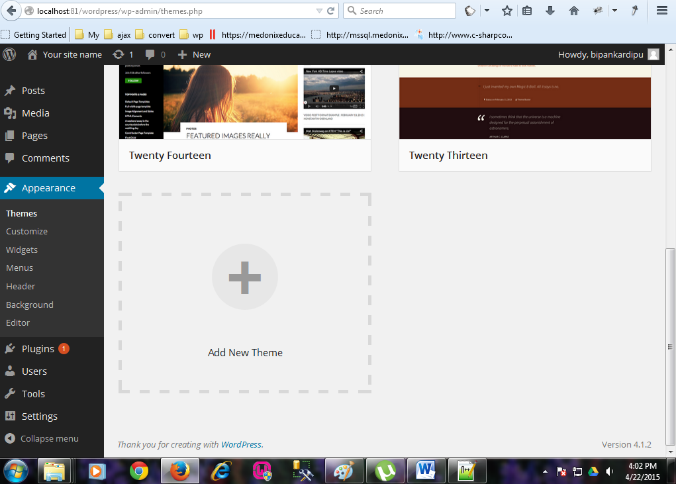This screenshot has height=484, width=676.
Task: Click the address bar URL field
Action: [x=172, y=11]
